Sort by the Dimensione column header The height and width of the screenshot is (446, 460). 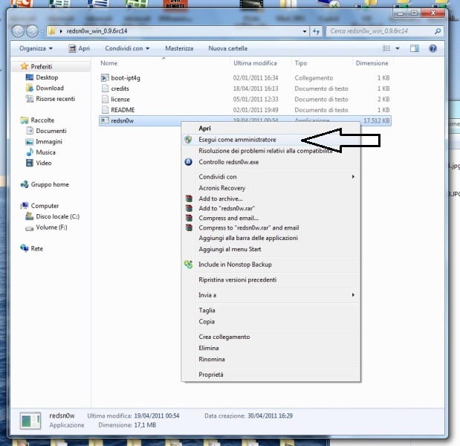point(372,63)
